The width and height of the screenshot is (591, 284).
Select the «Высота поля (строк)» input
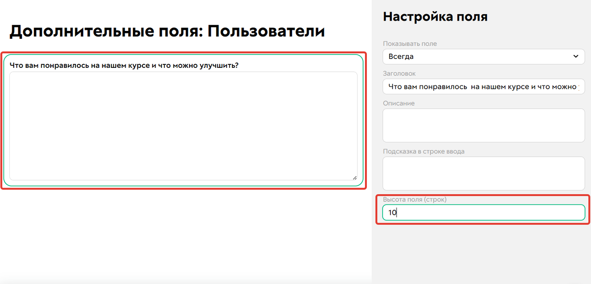pyautogui.click(x=483, y=212)
